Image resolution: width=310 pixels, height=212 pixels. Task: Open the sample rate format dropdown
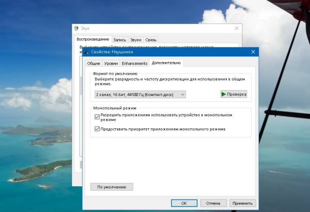click(140, 95)
